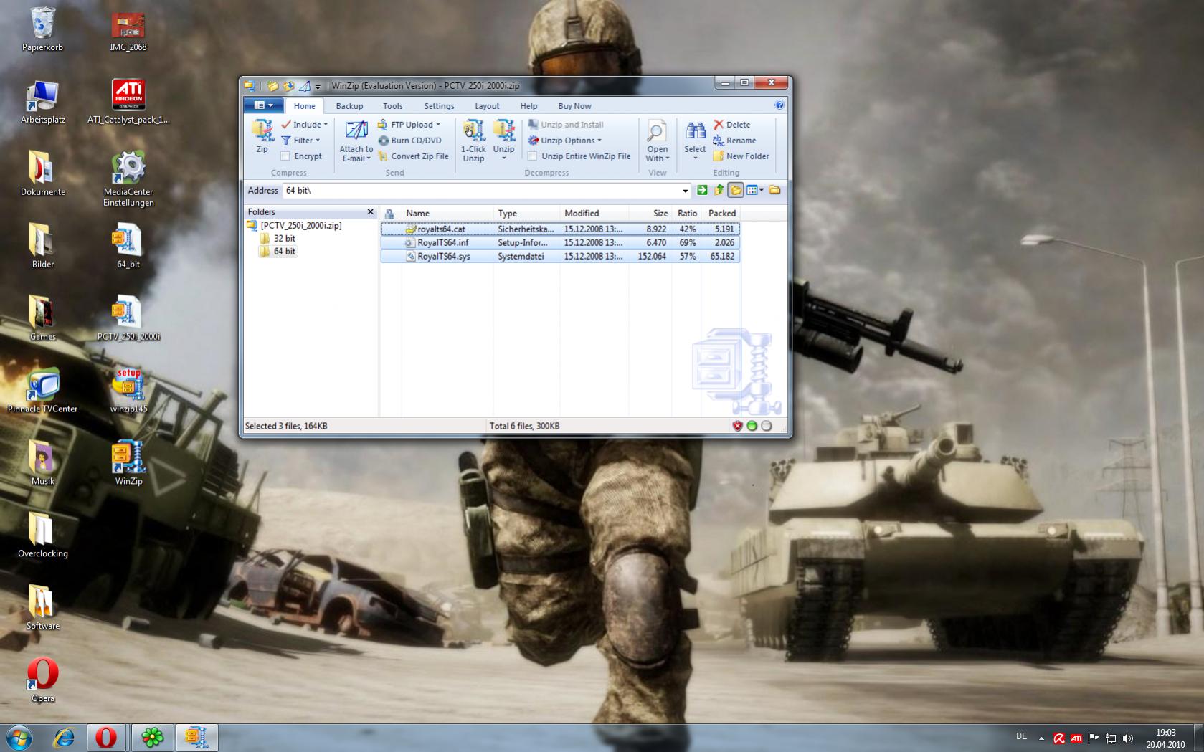Close the Folders pane
Screen dimensions: 1204x752
370,212
